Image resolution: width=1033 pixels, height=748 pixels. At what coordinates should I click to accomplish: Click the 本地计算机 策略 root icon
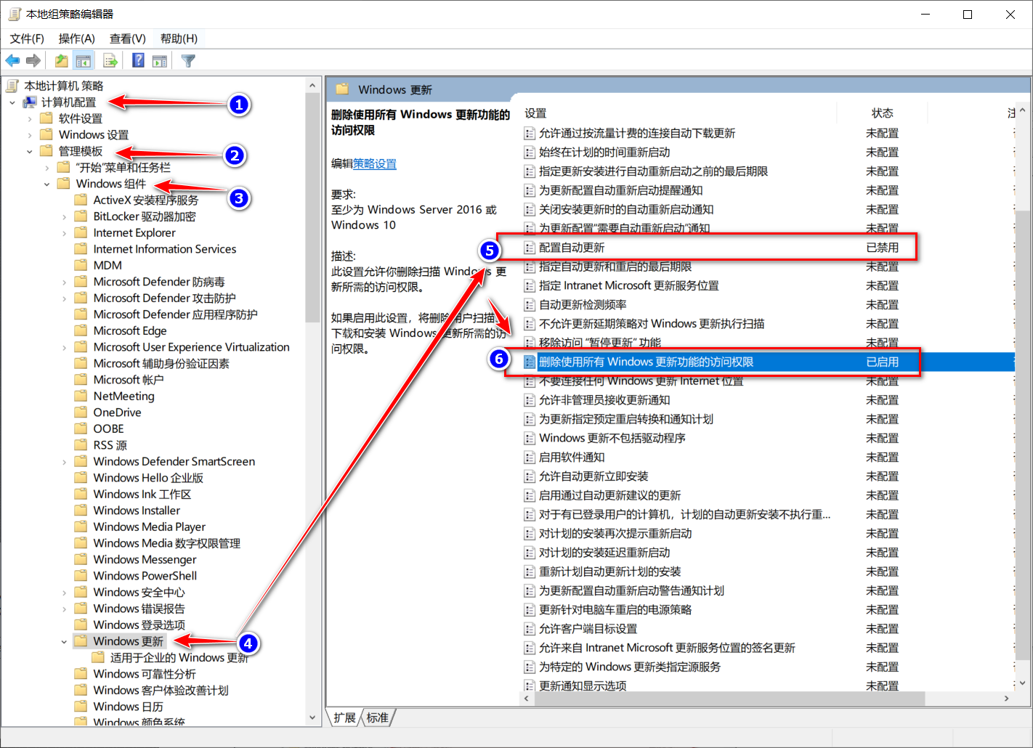click(12, 86)
